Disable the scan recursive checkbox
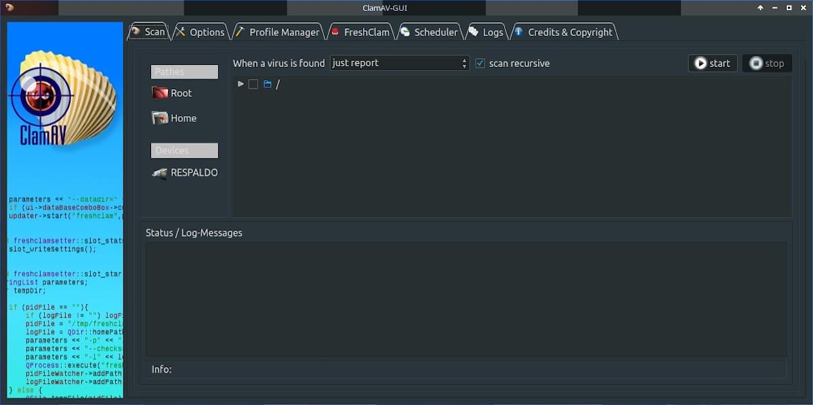This screenshot has width=813, height=405. tap(480, 63)
